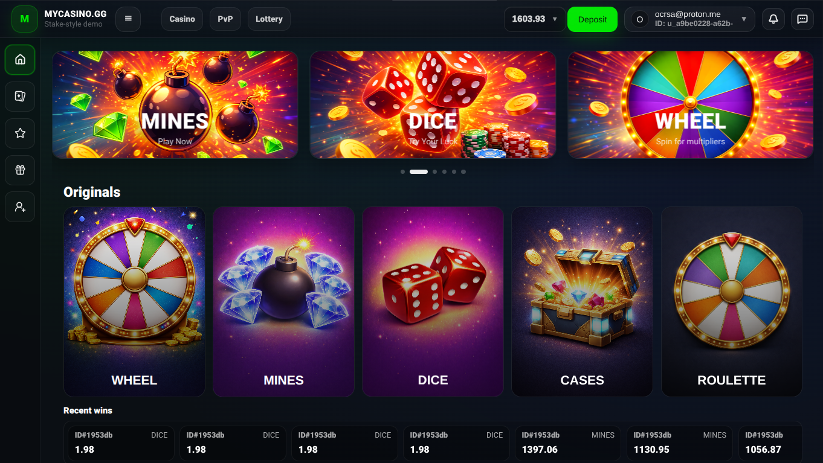Open the add-user referral sidebar icon
The image size is (823, 463).
click(x=20, y=207)
